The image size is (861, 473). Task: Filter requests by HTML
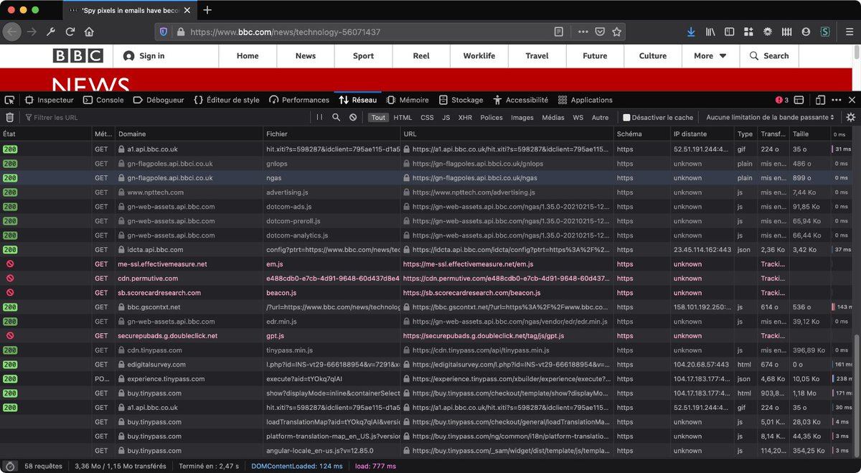point(403,118)
